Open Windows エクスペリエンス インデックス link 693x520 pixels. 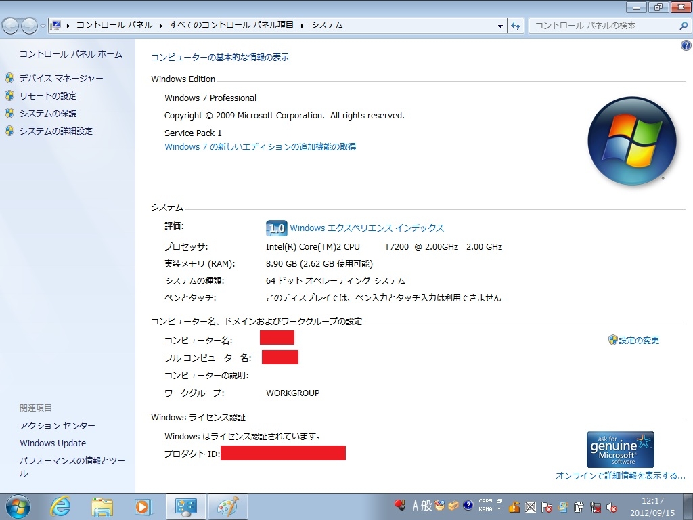click(x=366, y=228)
